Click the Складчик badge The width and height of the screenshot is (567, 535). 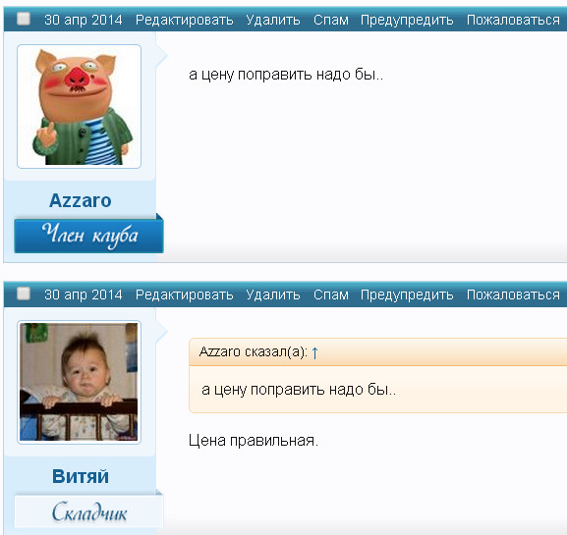(88, 511)
